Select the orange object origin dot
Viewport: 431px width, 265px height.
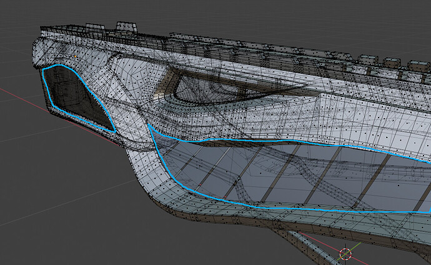point(76,56)
